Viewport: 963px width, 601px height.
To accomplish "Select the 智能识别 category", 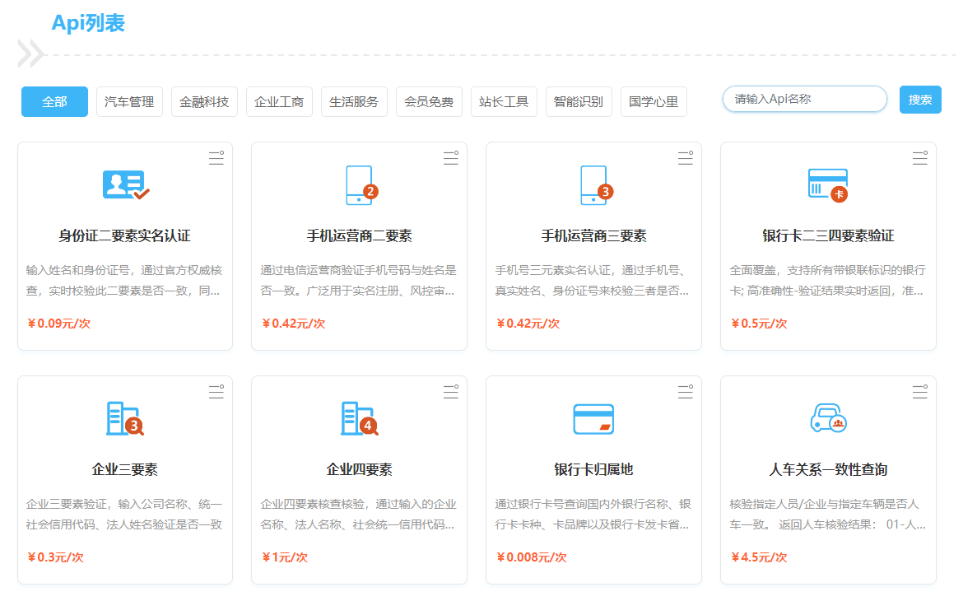I will [x=579, y=102].
